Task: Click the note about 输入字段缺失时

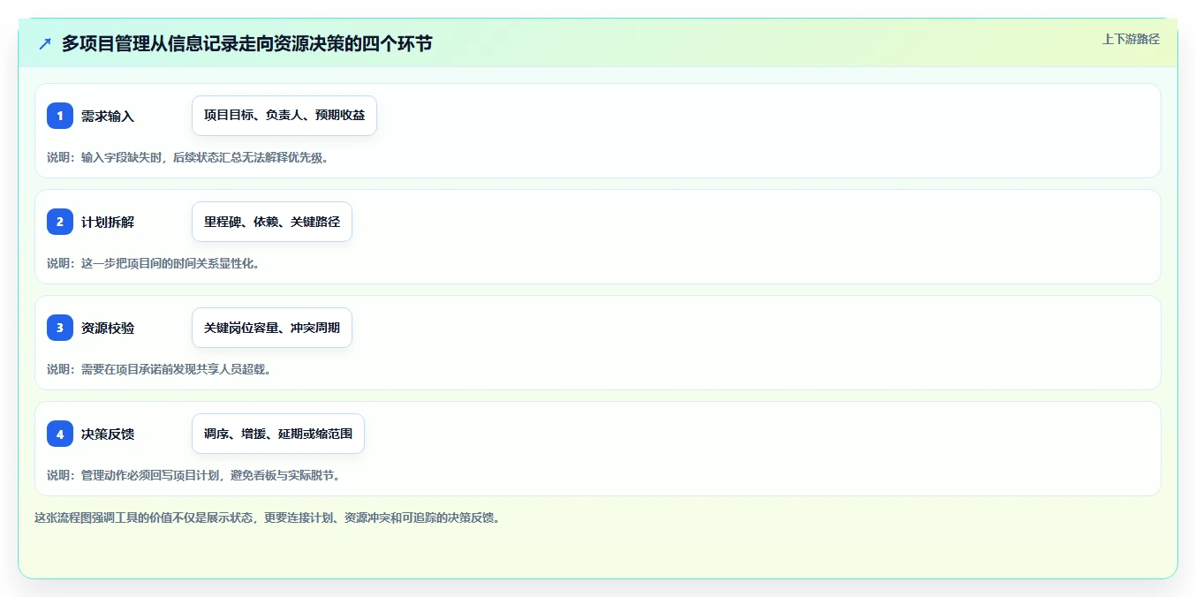Action: (x=187, y=157)
